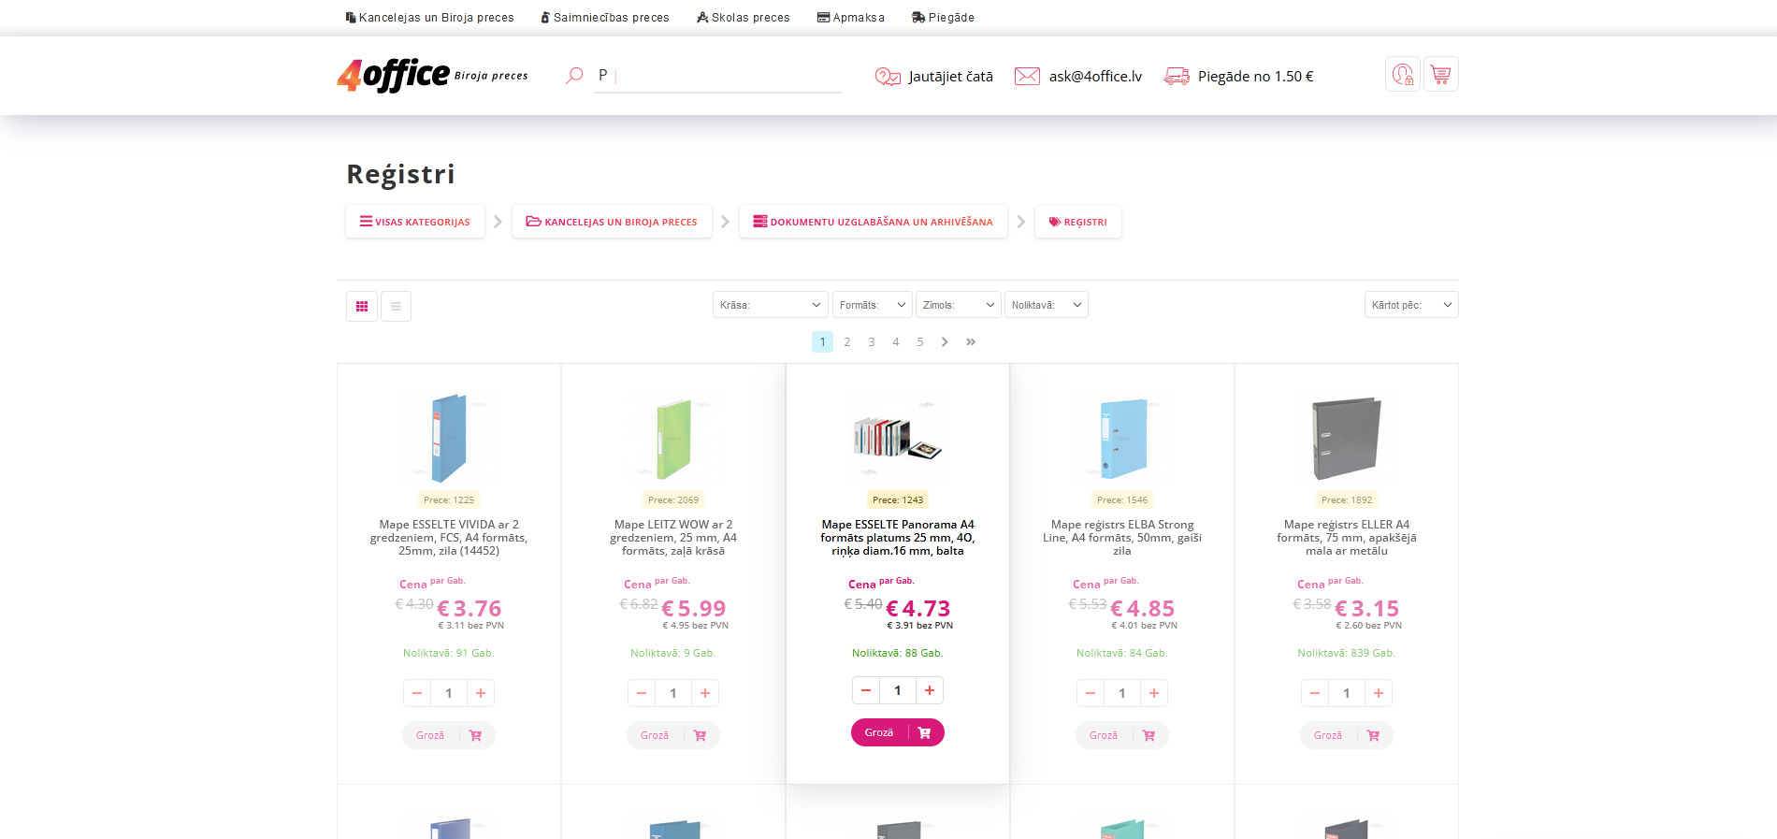Click ask@4office.lv email link
Image resolution: width=1777 pixels, height=839 pixels.
(1095, 77)
